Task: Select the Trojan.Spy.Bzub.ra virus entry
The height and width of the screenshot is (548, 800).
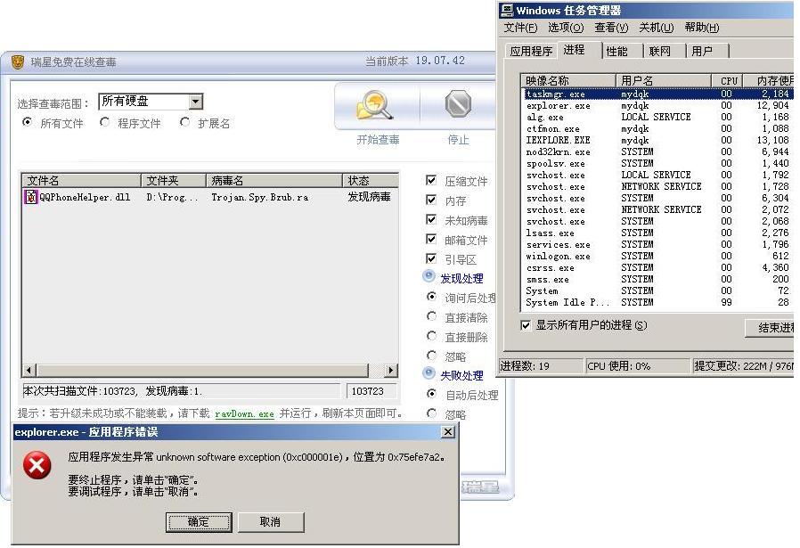Action: 260,197
